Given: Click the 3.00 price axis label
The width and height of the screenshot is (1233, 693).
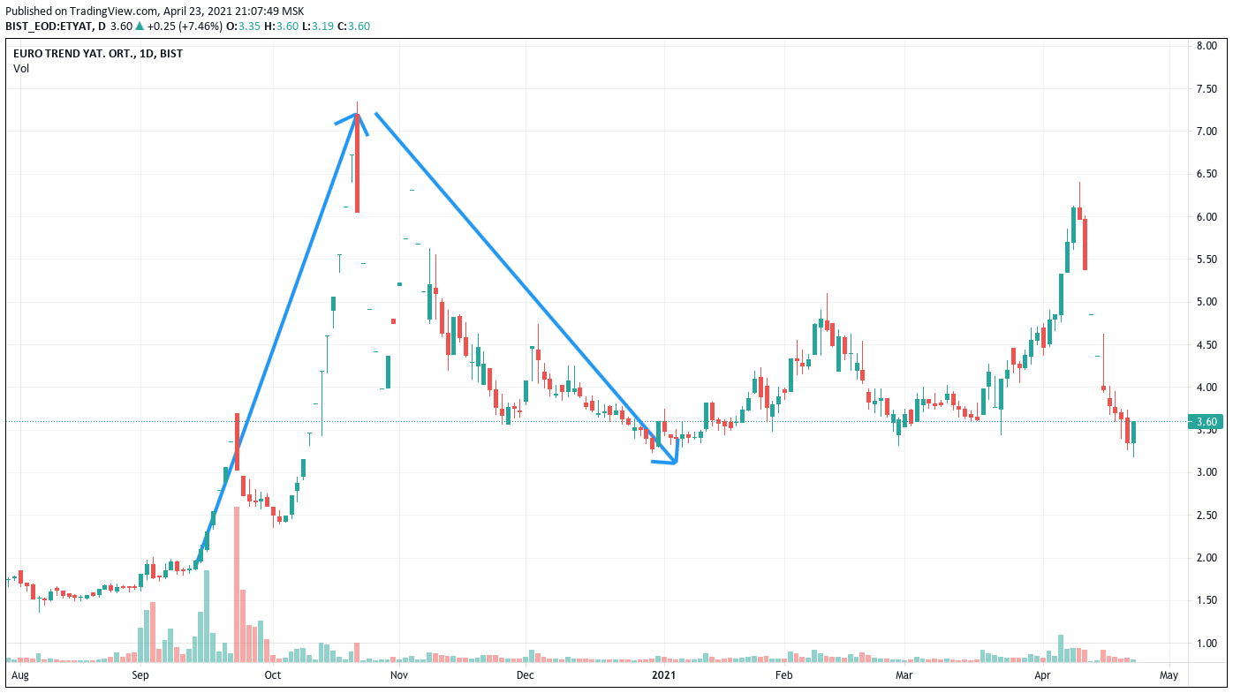Looking at the screenshot, I should 1207,472.
